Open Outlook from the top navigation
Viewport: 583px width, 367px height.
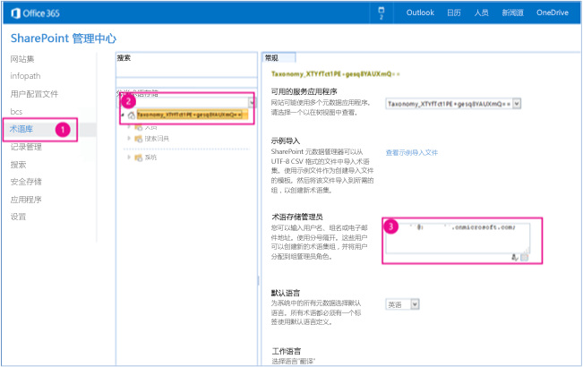420,13
